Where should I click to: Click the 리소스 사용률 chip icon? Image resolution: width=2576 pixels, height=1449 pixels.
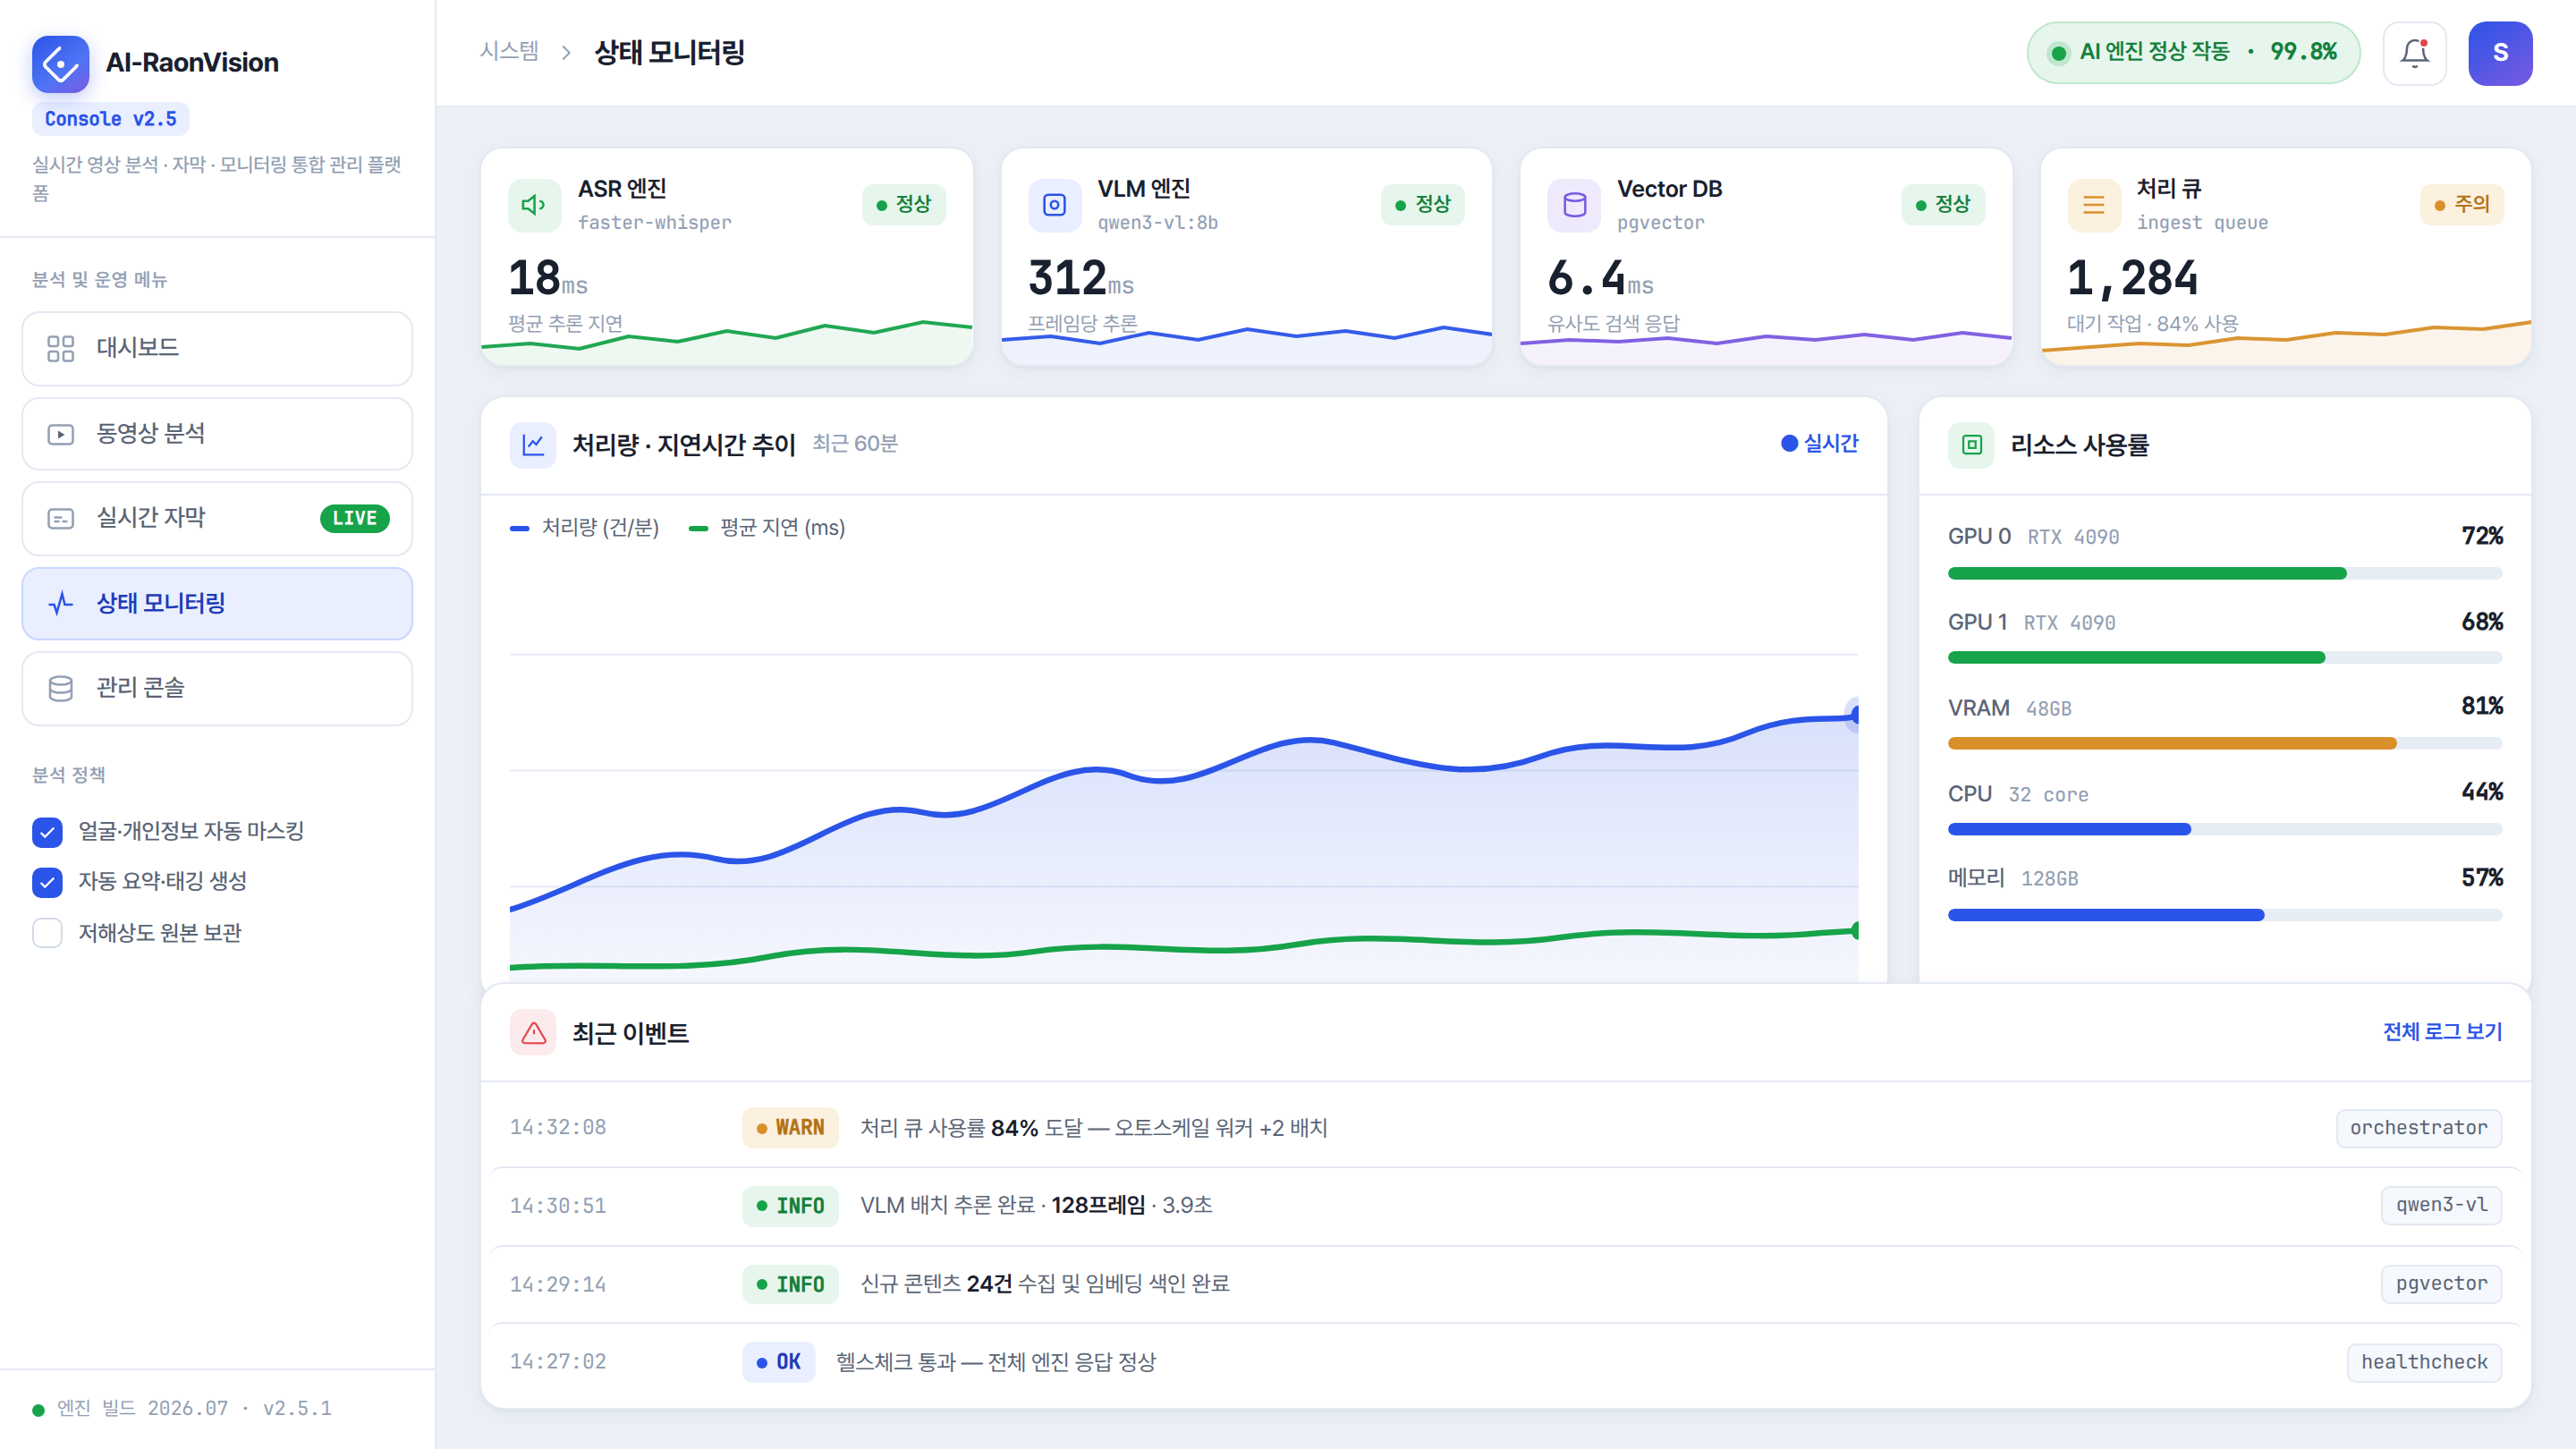1971,445
